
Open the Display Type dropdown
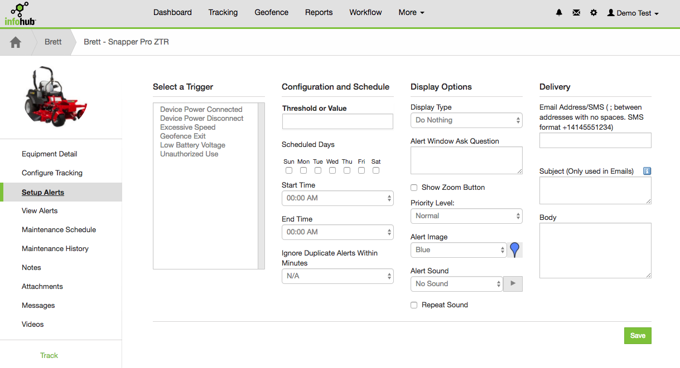466,120
